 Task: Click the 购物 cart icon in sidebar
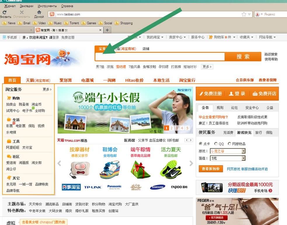[9, 98]
